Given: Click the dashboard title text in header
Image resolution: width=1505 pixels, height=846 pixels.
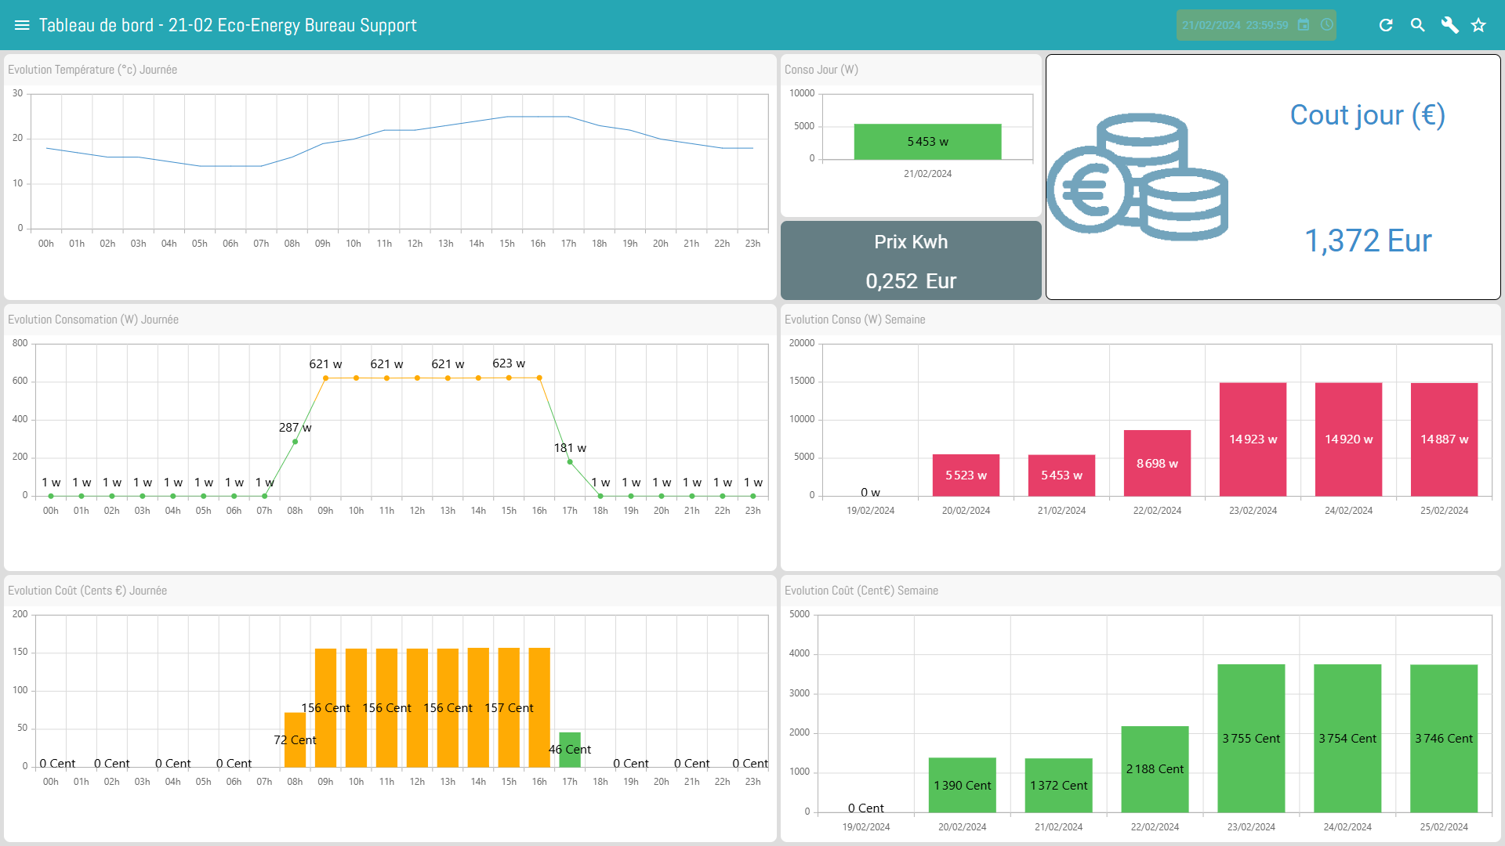Looking at the screenshot, I should [x=227, y=25].
